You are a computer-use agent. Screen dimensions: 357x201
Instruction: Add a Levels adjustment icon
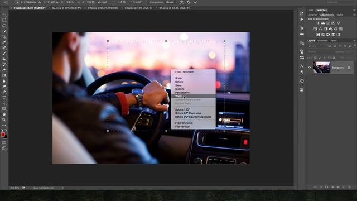[323, 23]
